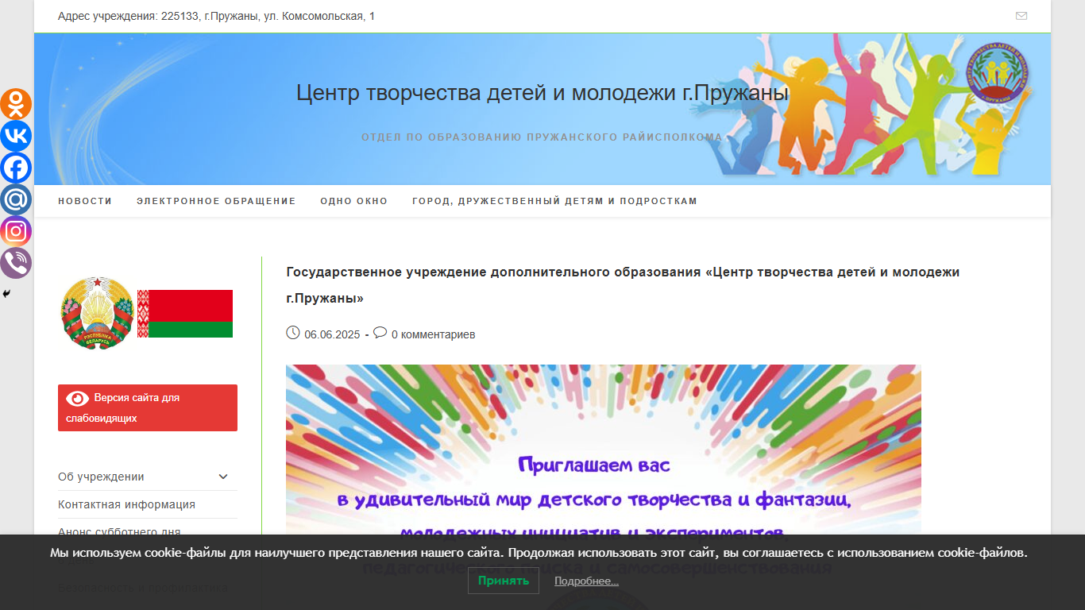The height and width of the screenshot is (610, 1085).
Task: Click the 0 комментариев link
Action: click(433, 334)
